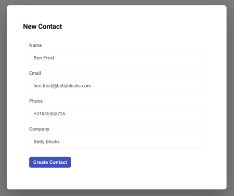Click the Name field label
Image resolution: width=234 pixels, height=196 pixels.
[x=35, y=45]
